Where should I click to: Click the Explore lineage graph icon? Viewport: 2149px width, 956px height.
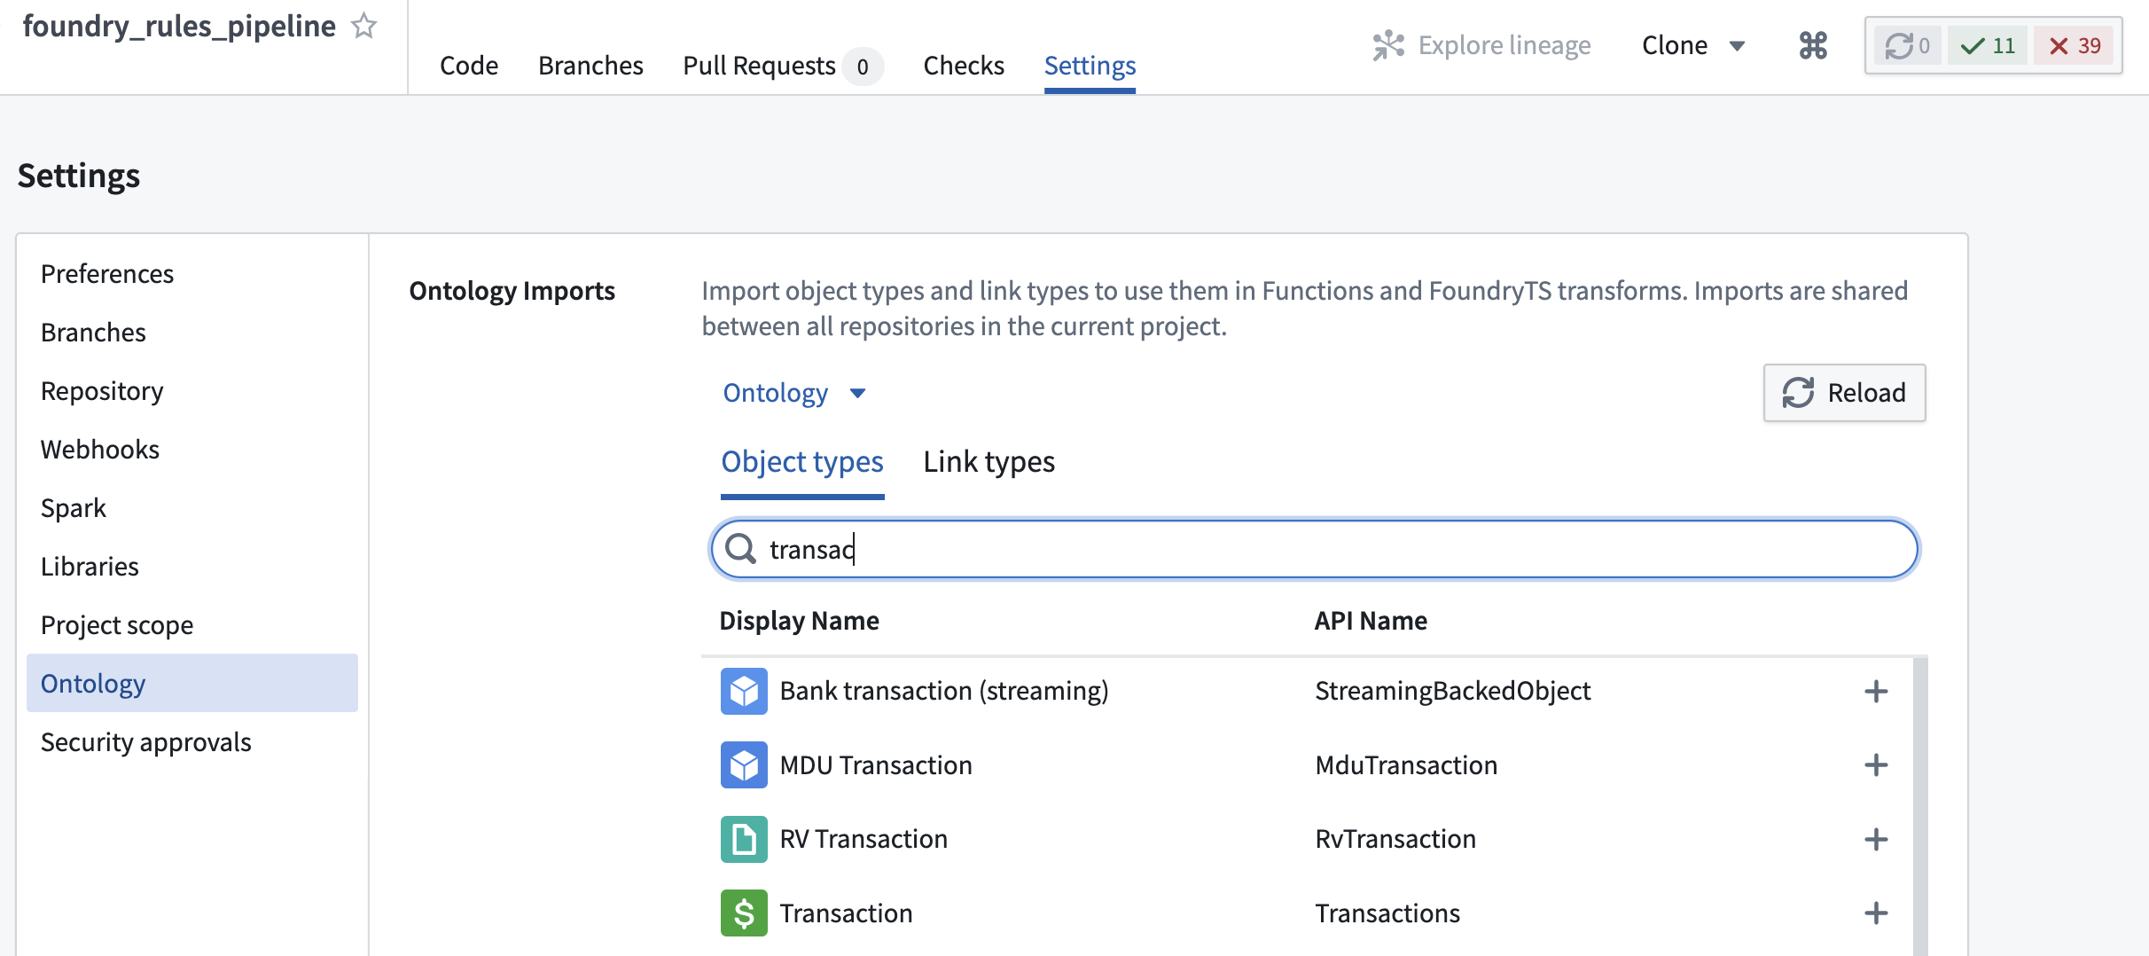point(1388,45)
